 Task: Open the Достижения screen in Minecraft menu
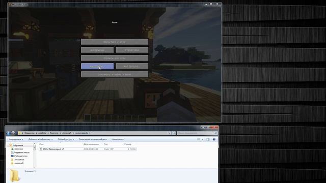tap(97, 50)
